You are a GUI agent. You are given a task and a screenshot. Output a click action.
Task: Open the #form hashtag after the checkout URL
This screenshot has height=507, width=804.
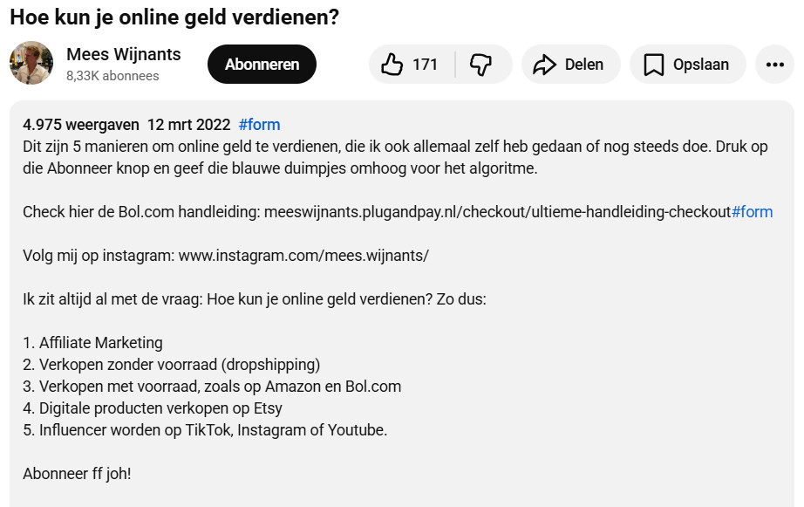752,212
